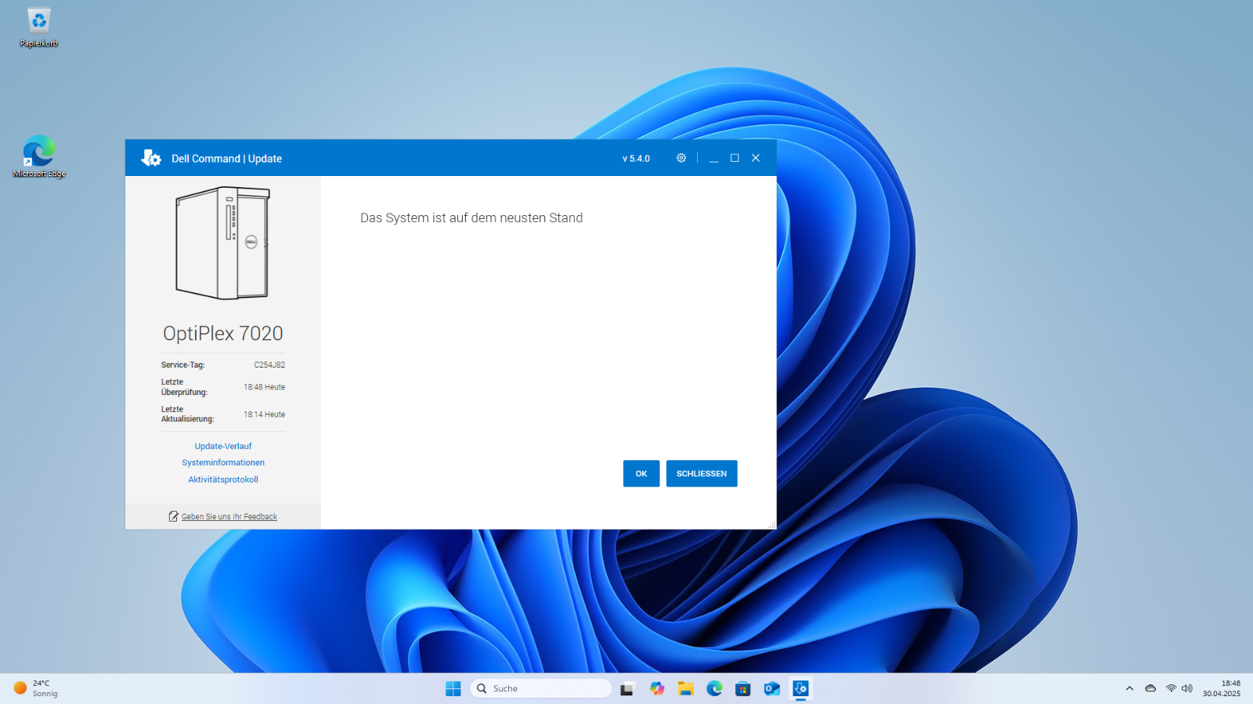This screenshot has width=1253, height=704.
Task: Click the feedback pencil icon
Action: click(174, 516)
